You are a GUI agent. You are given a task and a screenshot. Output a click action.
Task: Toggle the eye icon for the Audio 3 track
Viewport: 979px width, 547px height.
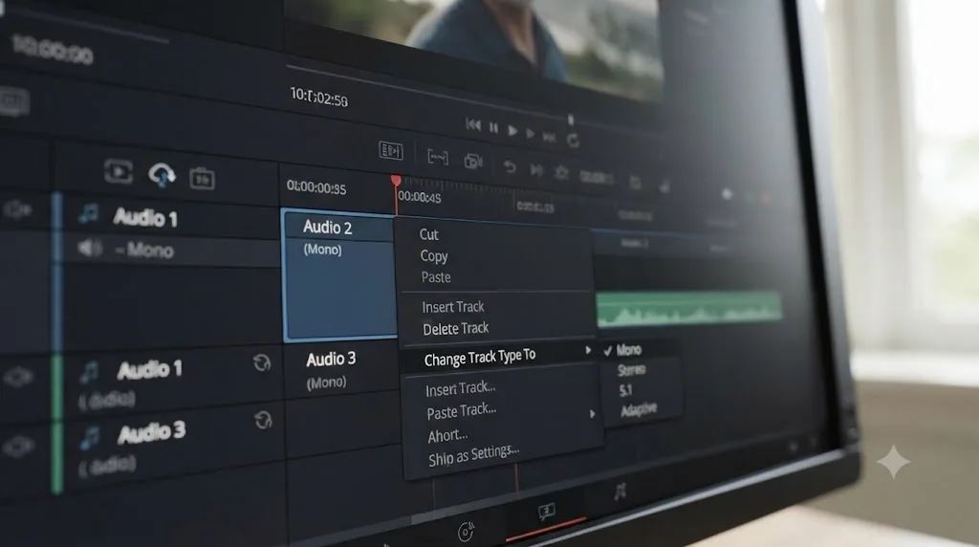19,446
